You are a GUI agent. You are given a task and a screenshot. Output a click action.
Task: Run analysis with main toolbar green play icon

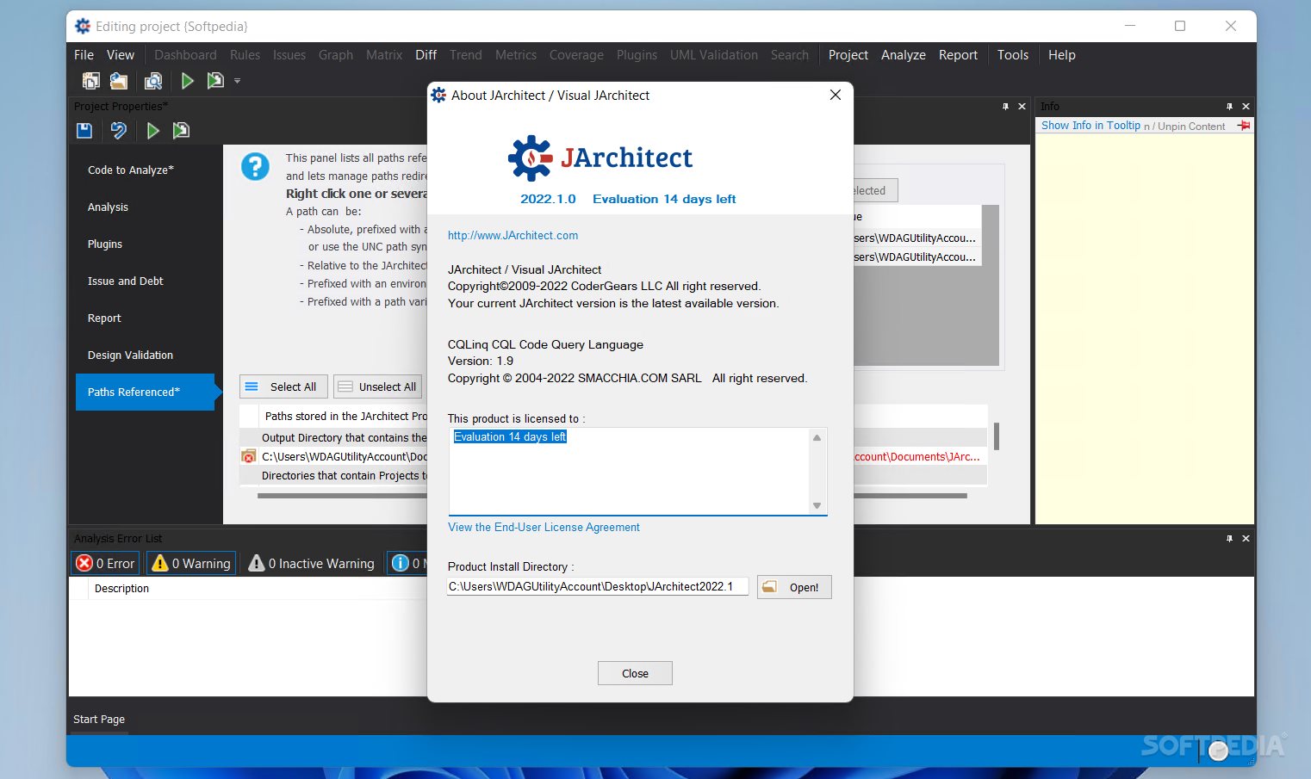187,81
